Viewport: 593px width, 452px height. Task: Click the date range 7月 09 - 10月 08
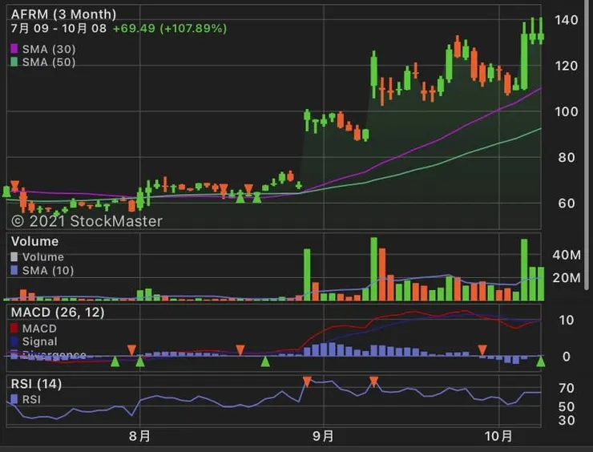[58, 28]
